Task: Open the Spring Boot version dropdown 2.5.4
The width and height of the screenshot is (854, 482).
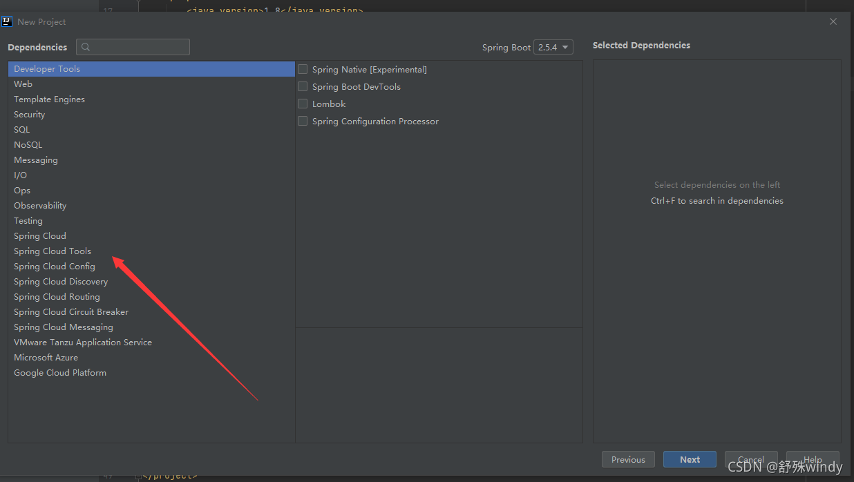Action: [553, 47]
